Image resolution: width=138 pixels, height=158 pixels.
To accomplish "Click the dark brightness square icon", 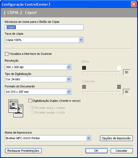I will [x=84, y=68].
